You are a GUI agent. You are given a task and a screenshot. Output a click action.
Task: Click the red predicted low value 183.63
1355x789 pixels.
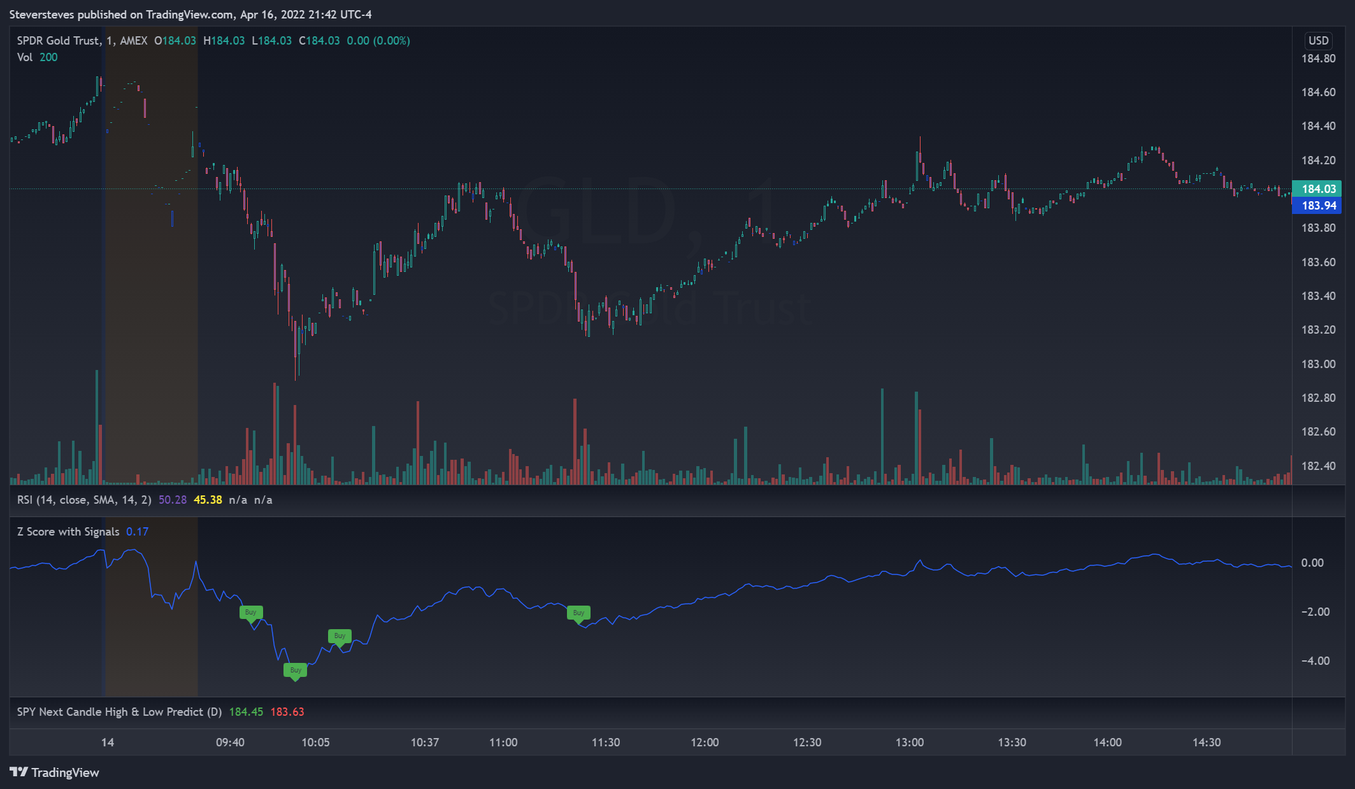[287, 712]
